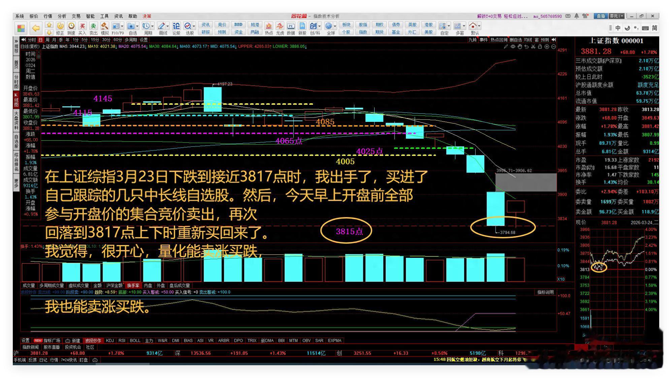Click the back arrow toolbar icon
Screen dimensions: 672x378
point(36,28)
